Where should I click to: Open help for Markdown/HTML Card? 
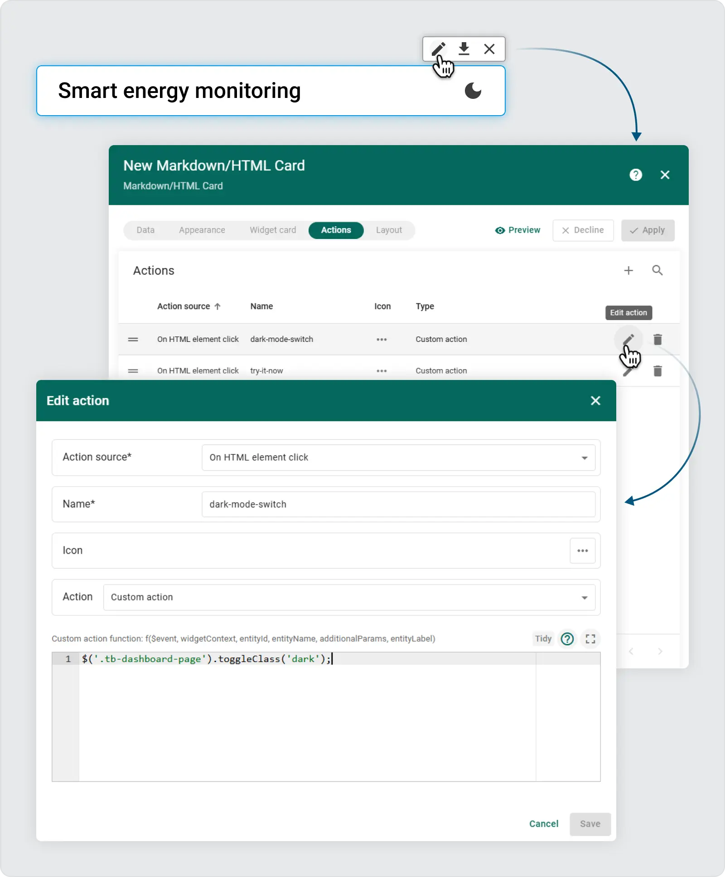tap(636, 175)
